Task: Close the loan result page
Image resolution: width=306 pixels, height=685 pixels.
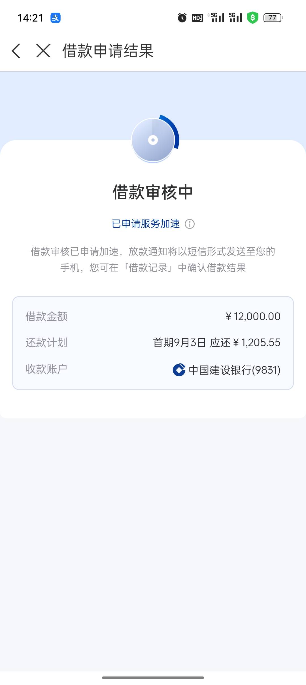Action: (x=43, y=51)
